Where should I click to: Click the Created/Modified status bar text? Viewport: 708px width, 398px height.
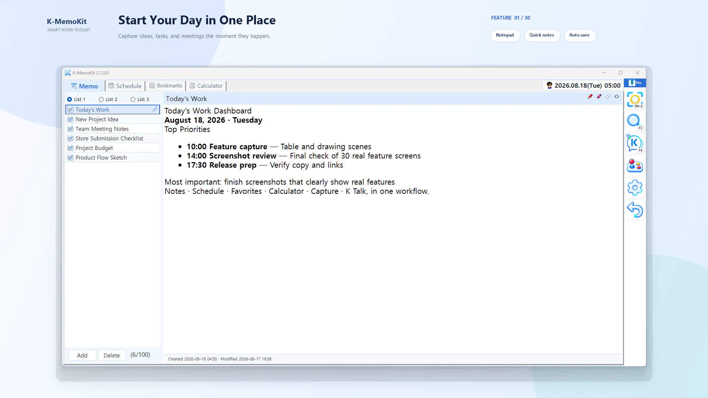click(x=220, y=359)
